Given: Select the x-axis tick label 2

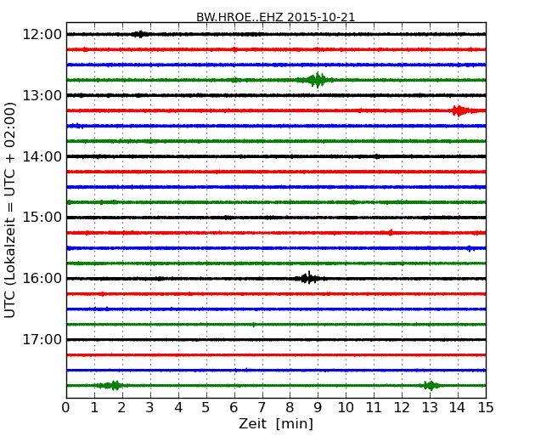Looking at the screenshot, I should click(121, 407).
